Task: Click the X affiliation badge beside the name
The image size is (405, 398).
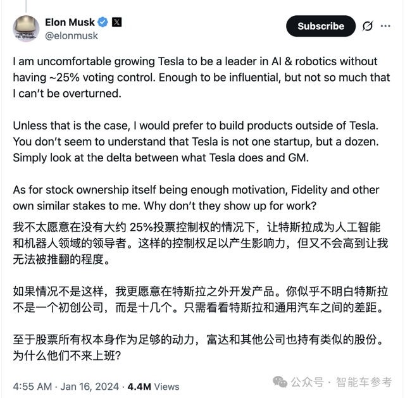Action: pos(117,22)
